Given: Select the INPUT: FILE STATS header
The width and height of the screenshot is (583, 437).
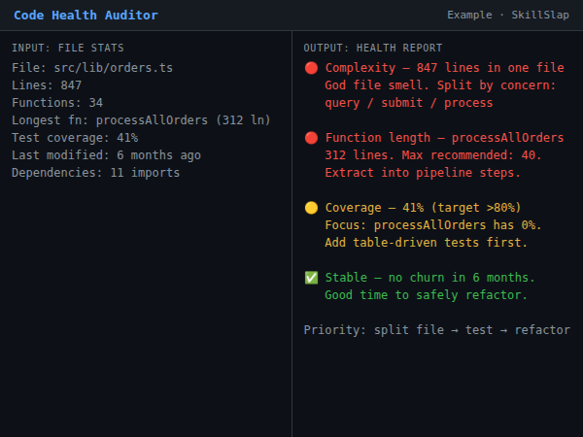Looking at the screenshot, I should pos(68,48).
